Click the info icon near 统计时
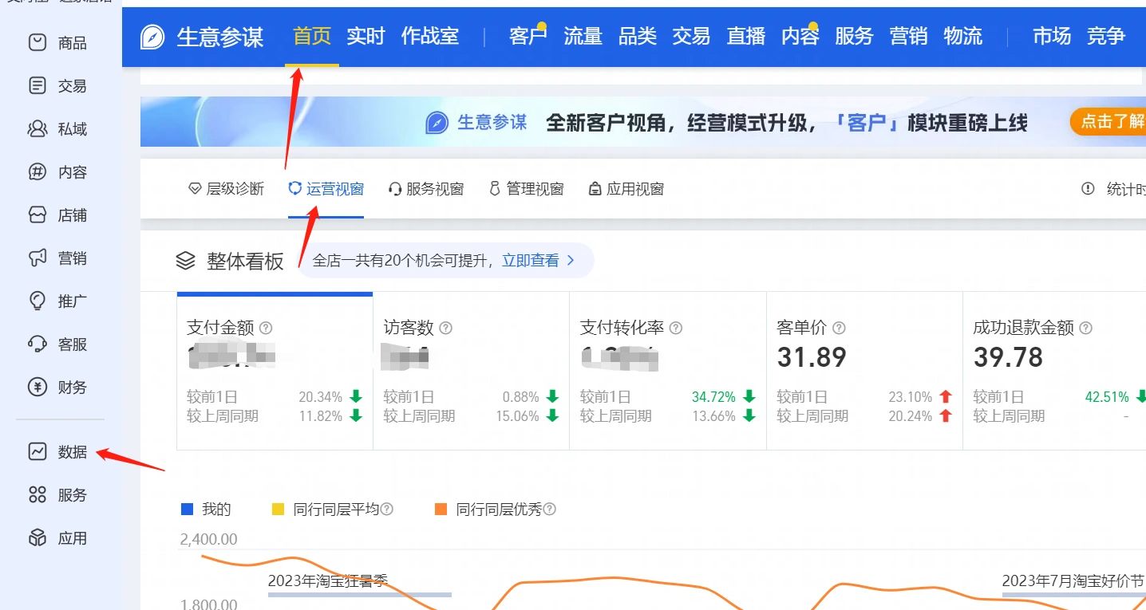This screenshot has height=610, width=1146. [x=1088, y=189]
